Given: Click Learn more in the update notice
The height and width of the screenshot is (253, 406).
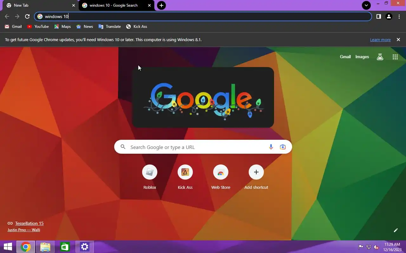Looking at the screenshot, I should coord(380,40).
